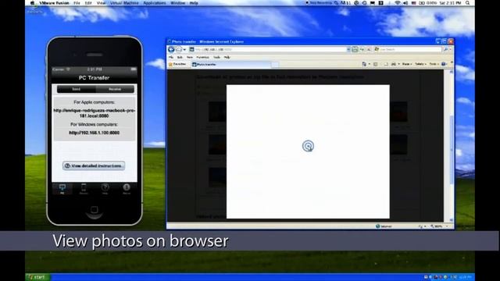Open the VMware Fusion menu
Image resolution: width=500 pixels, height=281 pixels.
[x=54, y=3]
